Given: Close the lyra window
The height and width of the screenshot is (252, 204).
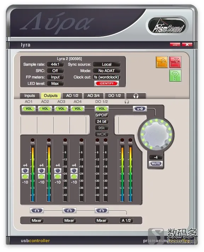Looking at the screenshot, I should coord(187,44).
